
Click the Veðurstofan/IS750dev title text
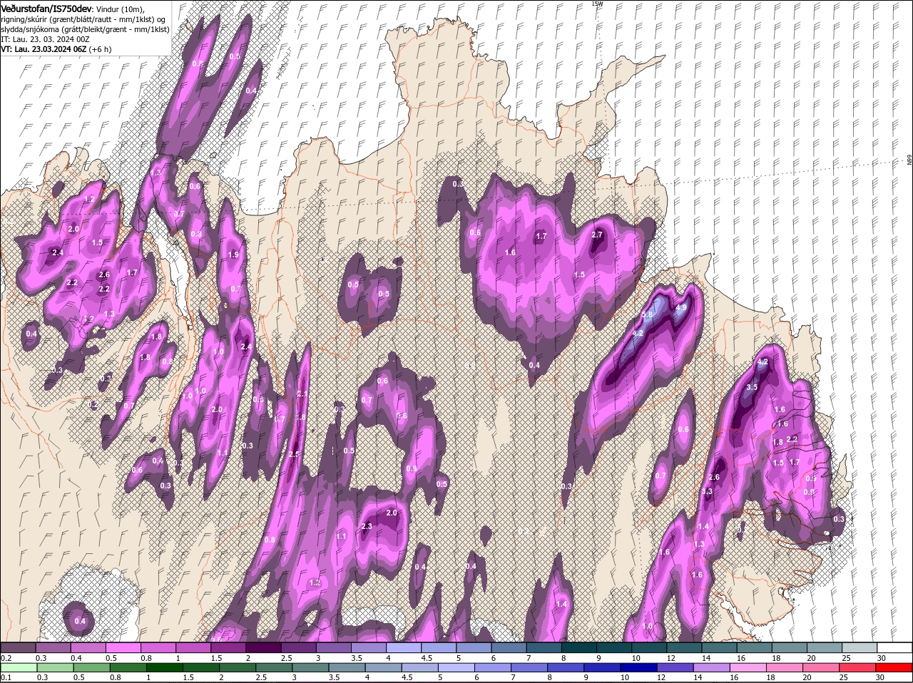pos(46,8)
